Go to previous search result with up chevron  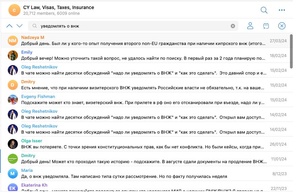(9, 26)
